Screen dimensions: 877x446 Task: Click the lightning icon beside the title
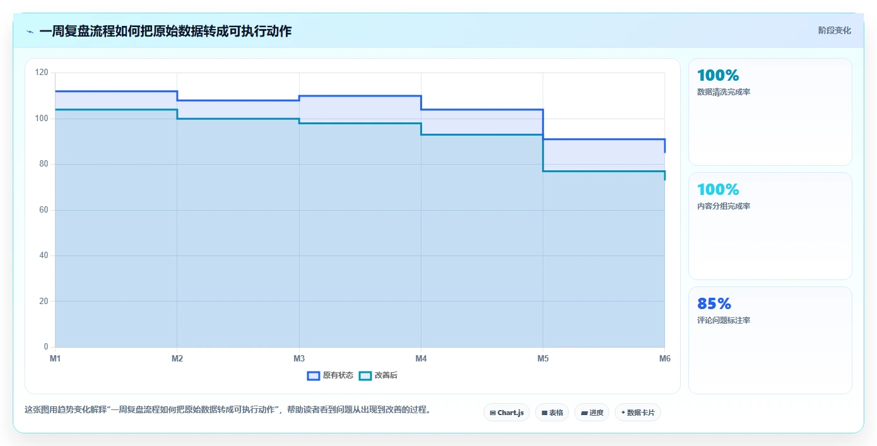pyautogui.click(x=30, y=32)
